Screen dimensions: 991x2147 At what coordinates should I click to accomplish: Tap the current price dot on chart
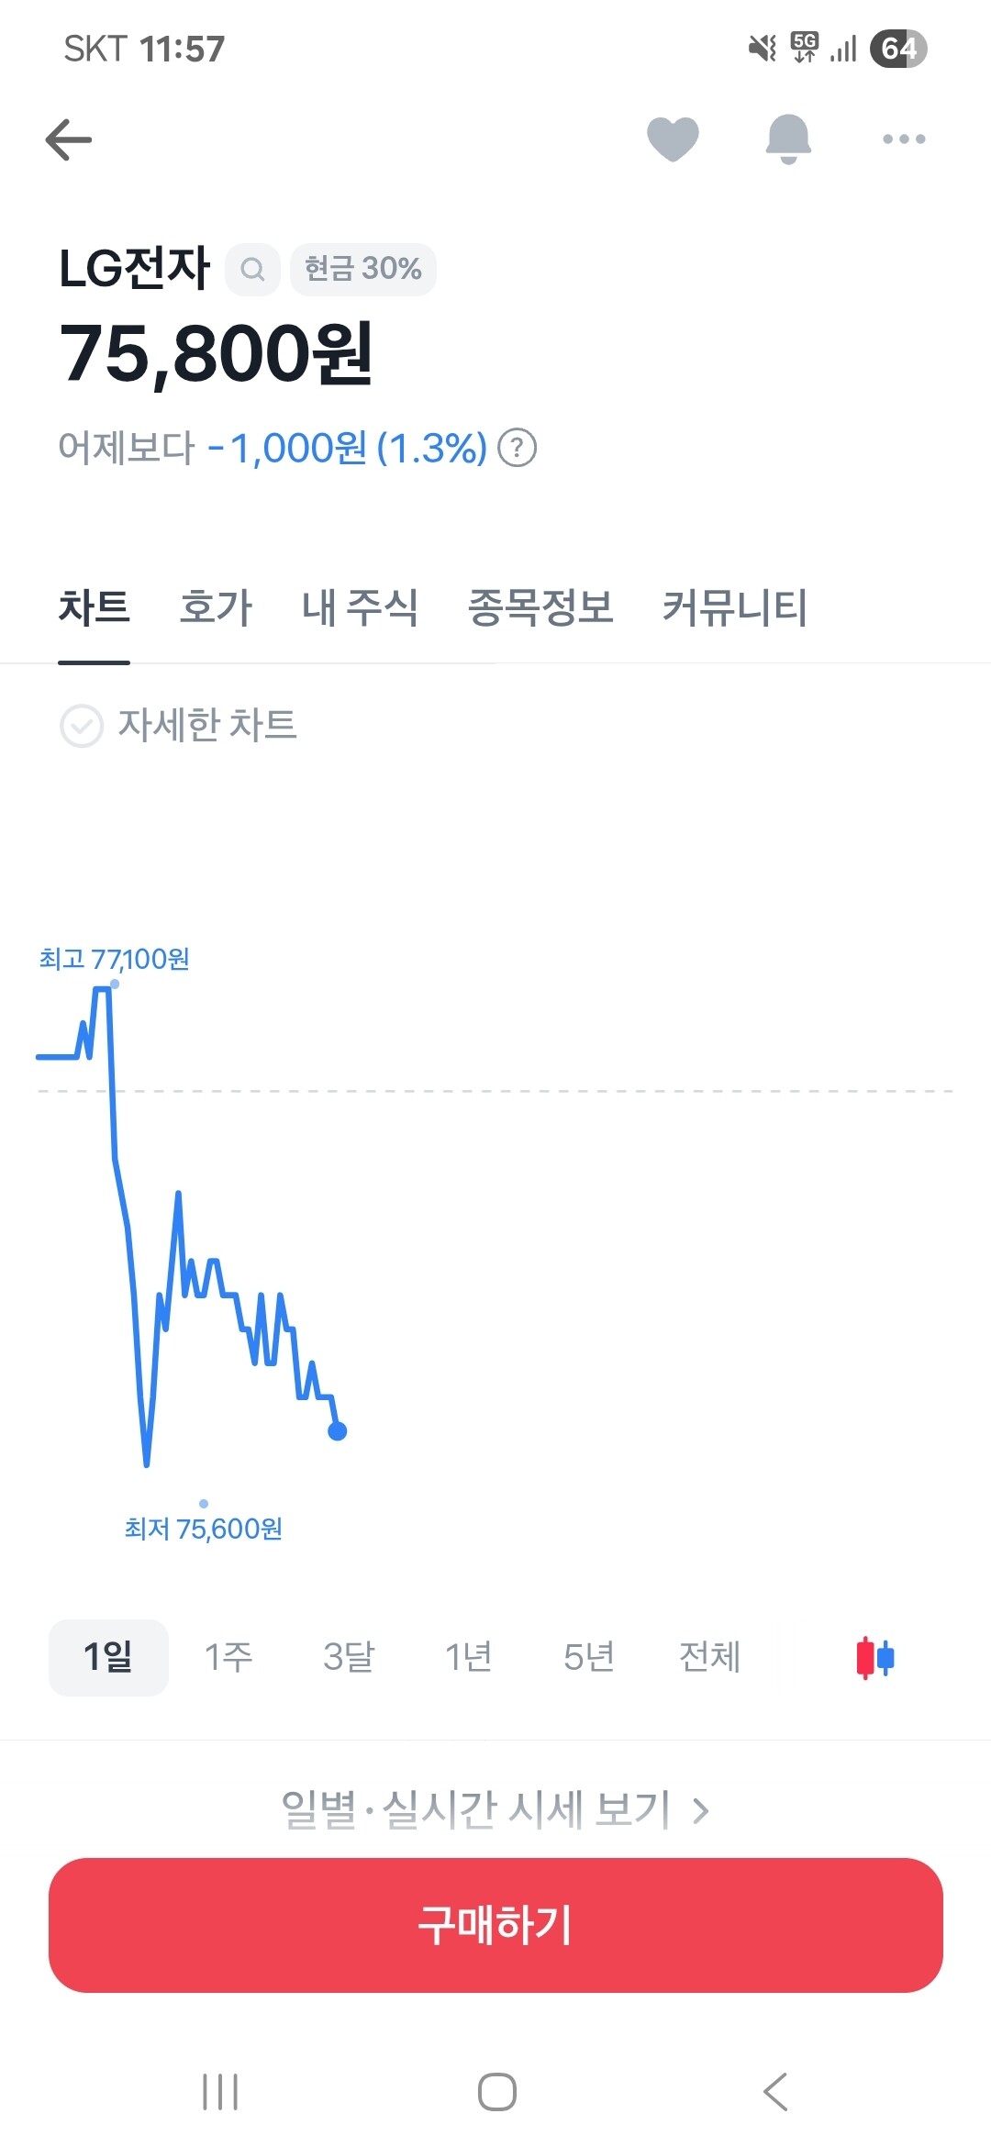click(338, 1430)
